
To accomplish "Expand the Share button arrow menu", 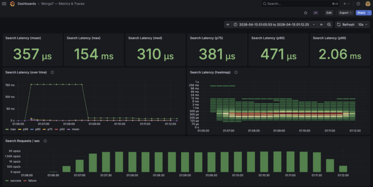I will pos(369,13).
